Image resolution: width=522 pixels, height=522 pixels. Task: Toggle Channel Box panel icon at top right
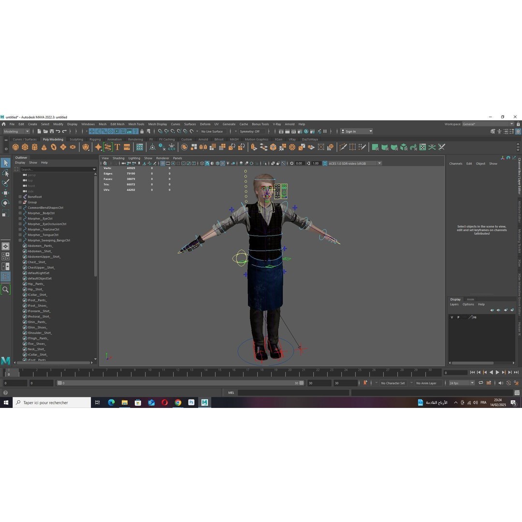coord(518,131)
